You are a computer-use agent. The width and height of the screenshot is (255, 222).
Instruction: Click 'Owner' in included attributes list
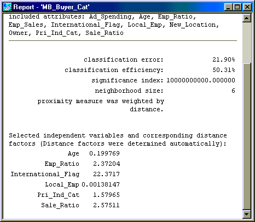click(18, 33)
